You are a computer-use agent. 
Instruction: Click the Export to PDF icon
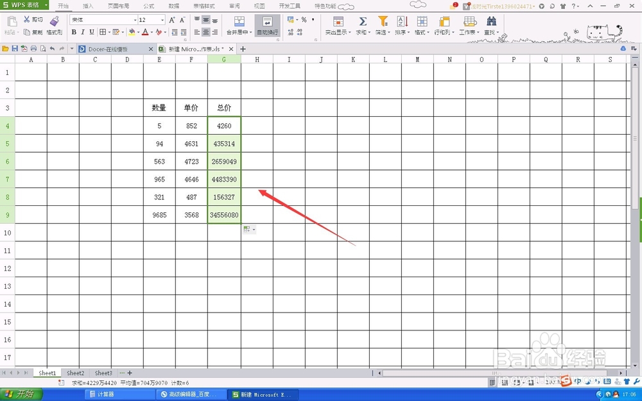pyautogui.click(x=24, y=49)
